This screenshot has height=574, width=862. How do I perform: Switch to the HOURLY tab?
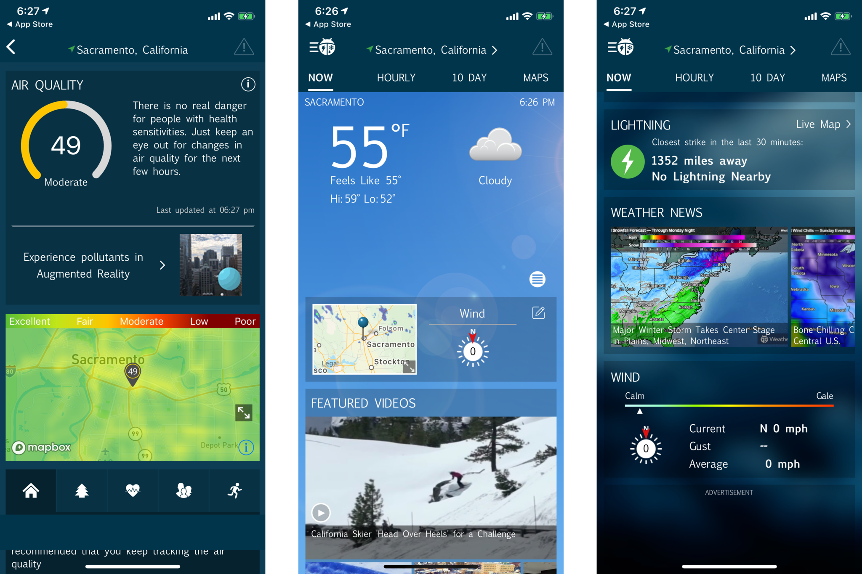397,79
